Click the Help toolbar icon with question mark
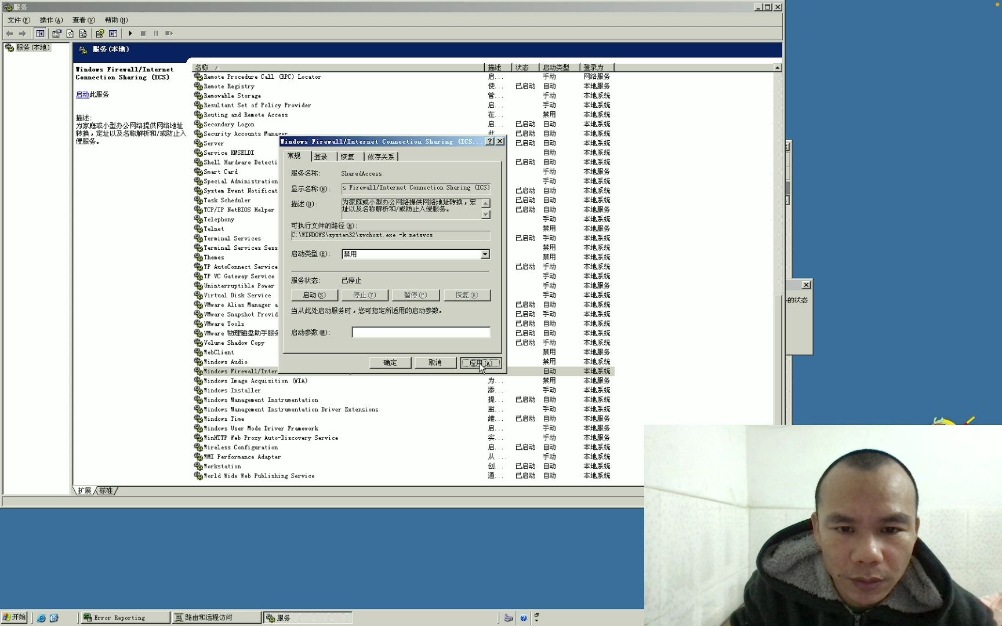Image resolution: width=1002 pixels, height=626 pixels. pyautogui.click(x=100, y=34)
